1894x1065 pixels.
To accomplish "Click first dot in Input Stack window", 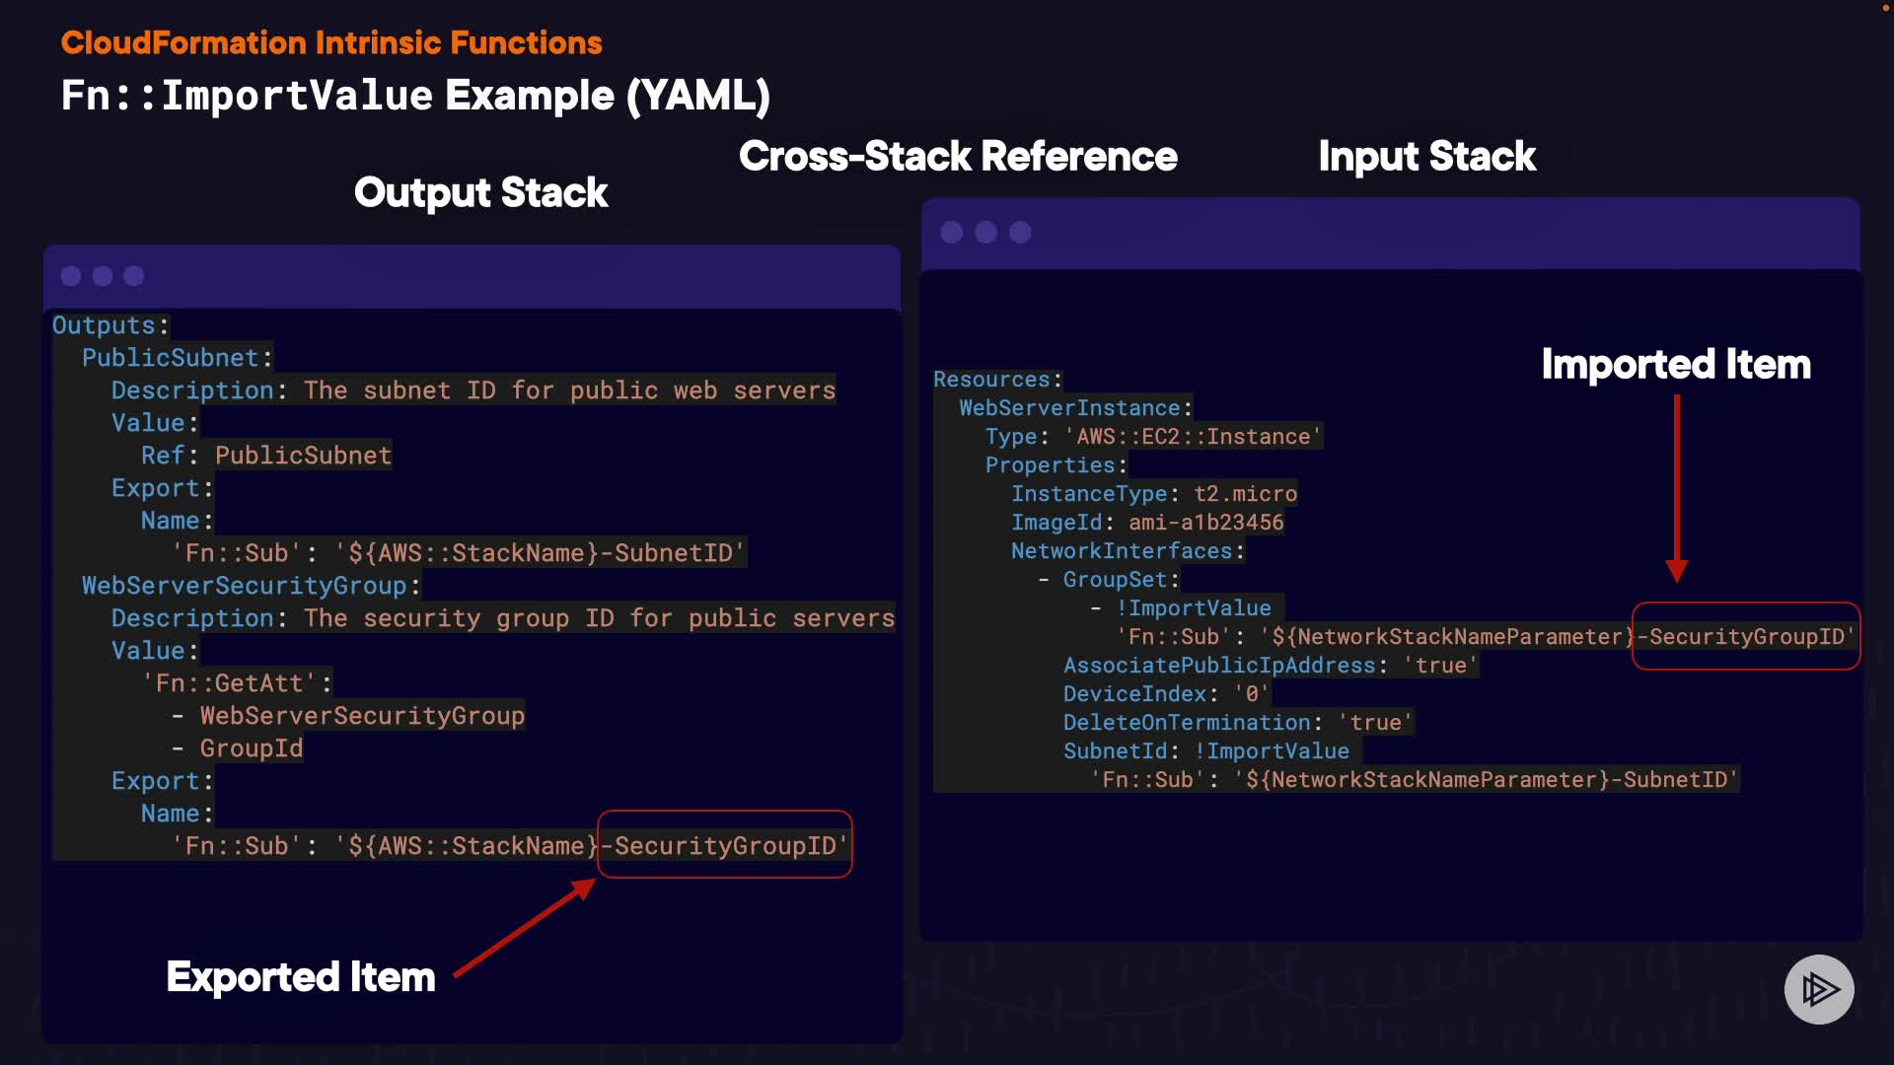I will click(x=952, y=232).
